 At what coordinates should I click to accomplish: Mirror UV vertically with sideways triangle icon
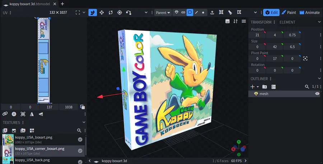41,114
